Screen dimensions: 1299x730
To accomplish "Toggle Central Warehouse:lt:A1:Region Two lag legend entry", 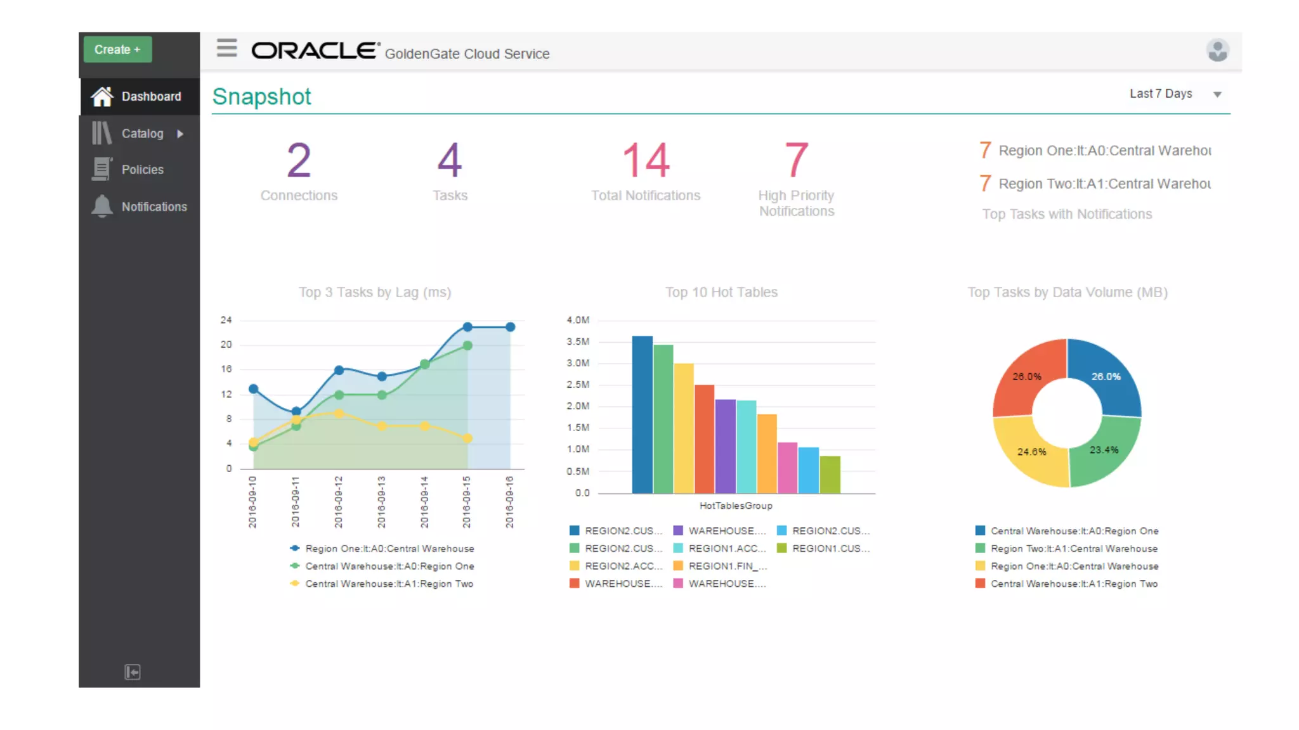I will click(389, 584).
